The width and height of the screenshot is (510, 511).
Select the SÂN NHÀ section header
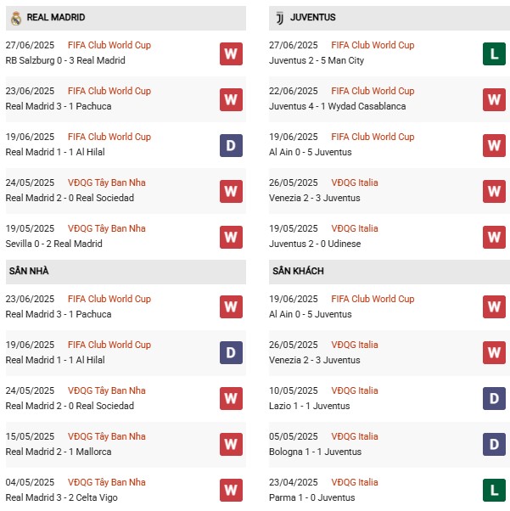[x=126, y=271]
